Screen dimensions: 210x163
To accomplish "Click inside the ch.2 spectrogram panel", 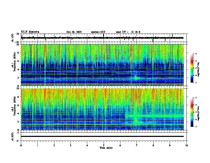I will coord(102,109).
